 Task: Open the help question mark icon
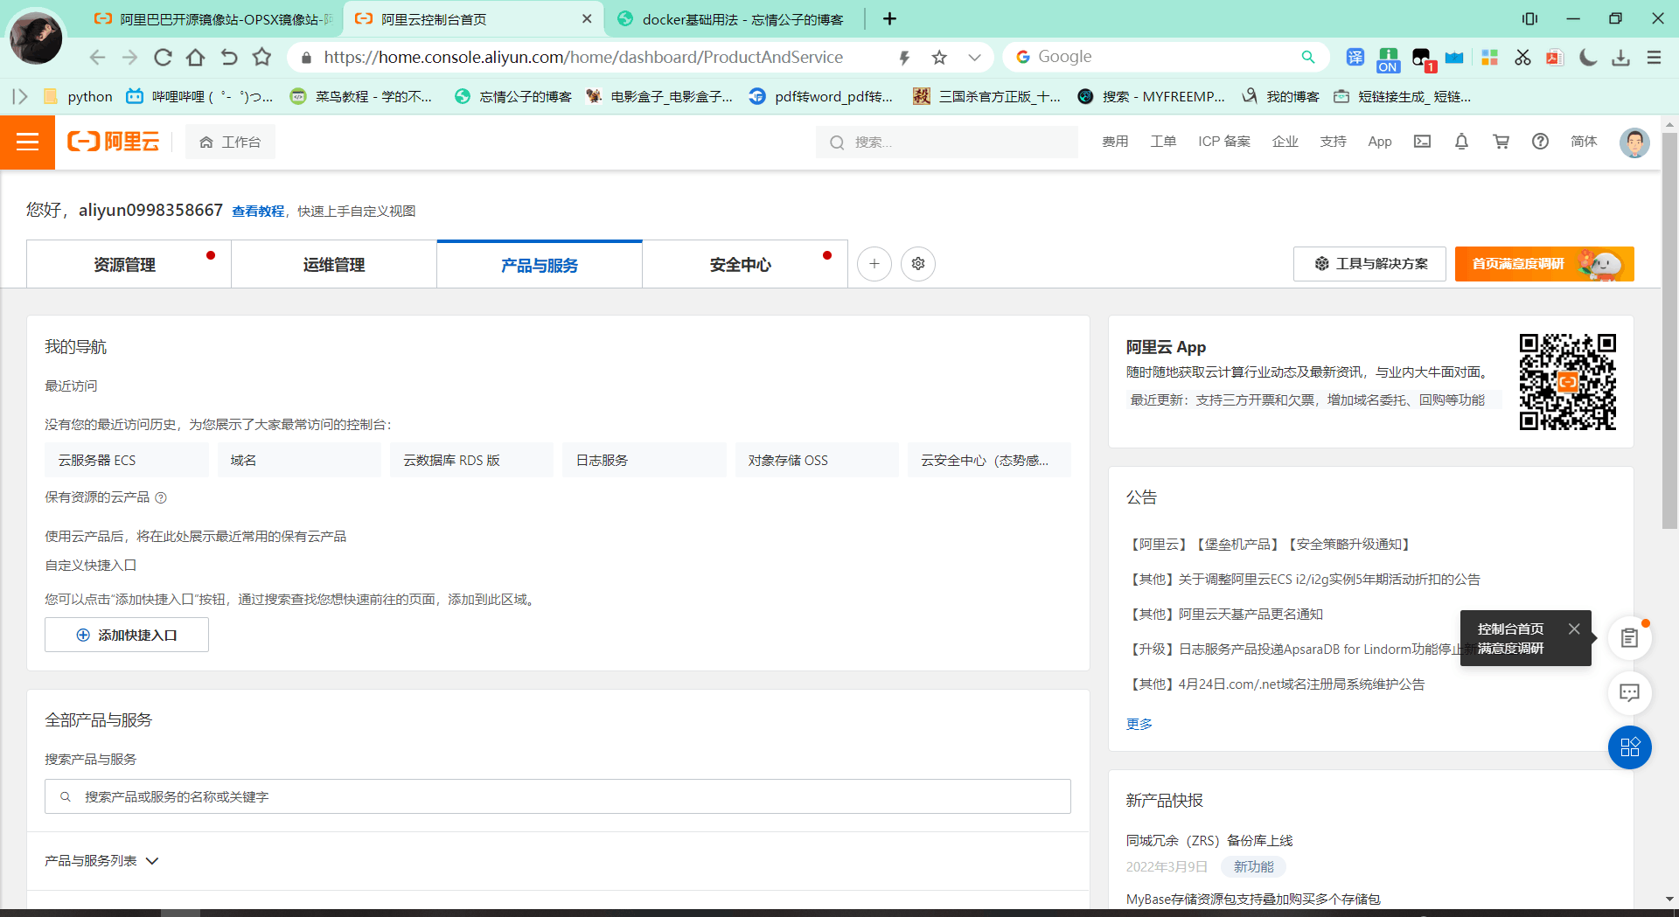click(x=1540, y=142)
